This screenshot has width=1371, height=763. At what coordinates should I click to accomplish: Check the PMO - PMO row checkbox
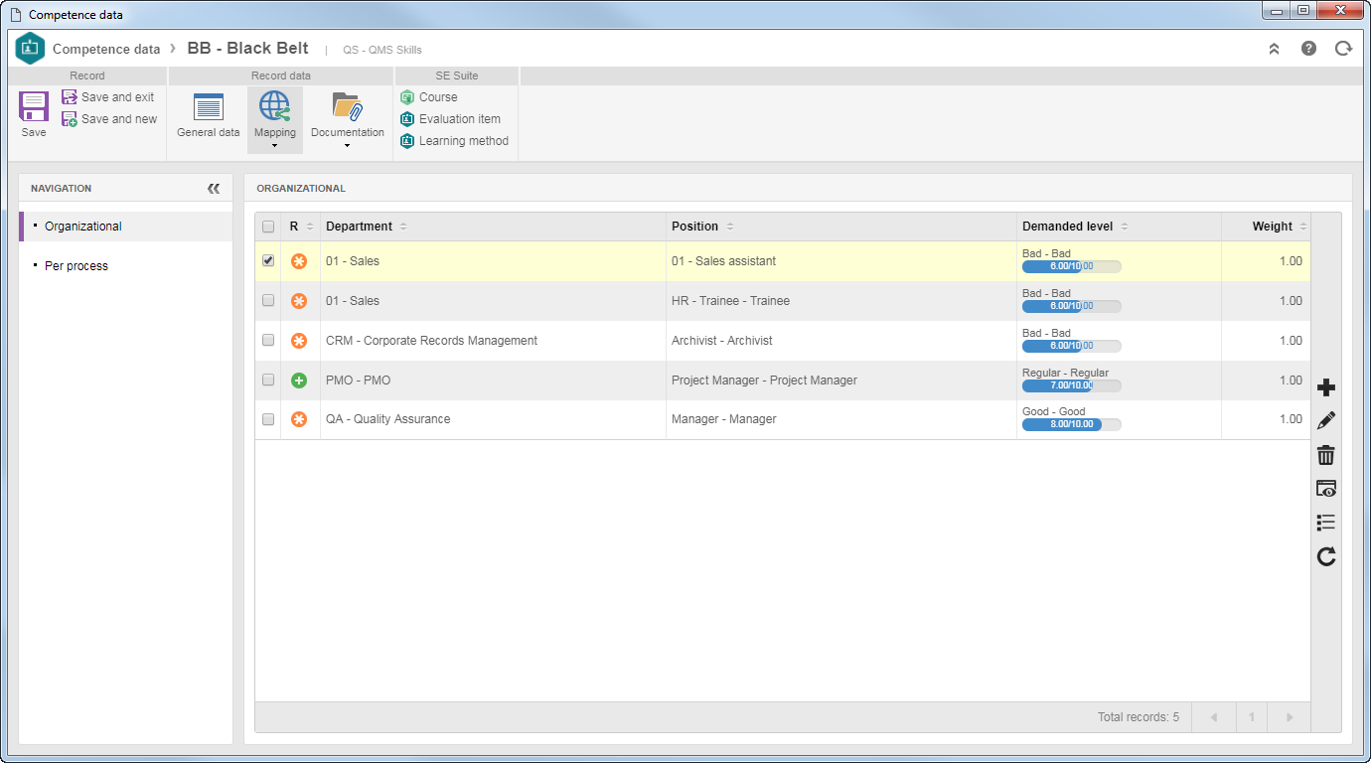point(268,380)
